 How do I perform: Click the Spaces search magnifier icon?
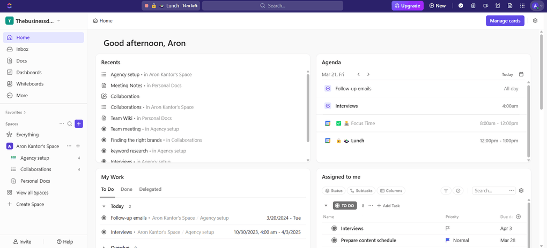coord(70,124)
